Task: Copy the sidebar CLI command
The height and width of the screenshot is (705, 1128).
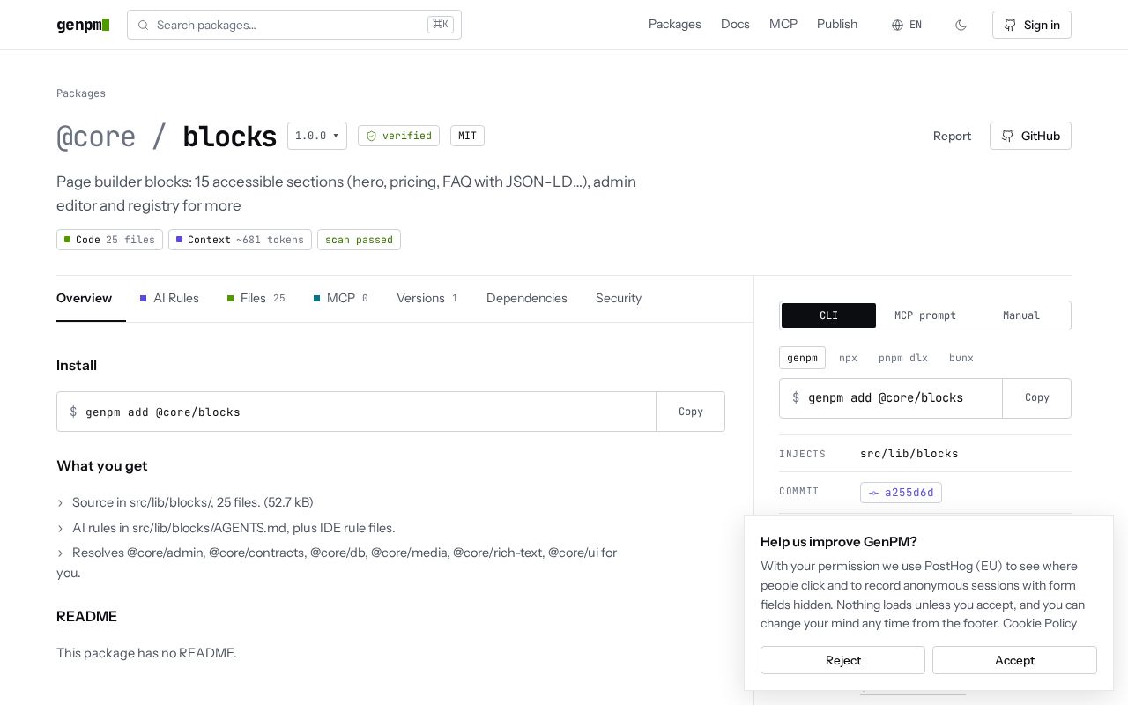Action: (1037, 398)
